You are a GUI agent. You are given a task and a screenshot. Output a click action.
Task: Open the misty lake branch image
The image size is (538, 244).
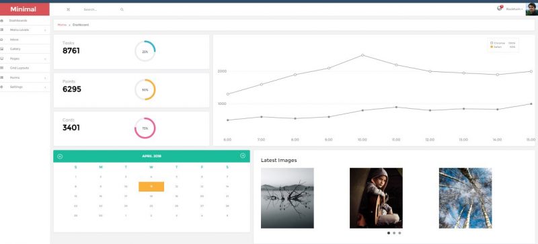[x=287, y=198]
